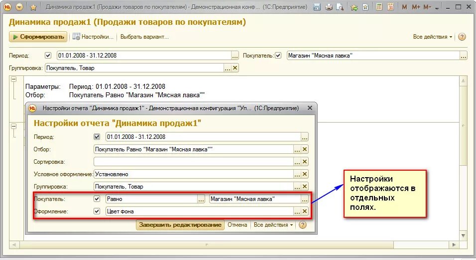Click main window Покупатель field Магазин Мясная лавка
Viewport: 476px width, 260px height.
point(373,56)
